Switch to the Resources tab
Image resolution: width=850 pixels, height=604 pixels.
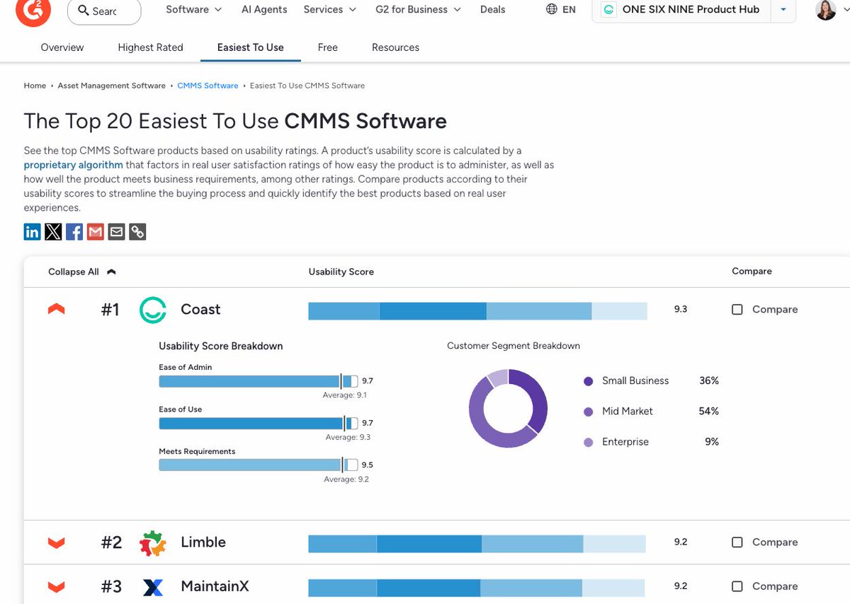click(x=395, y=47)
